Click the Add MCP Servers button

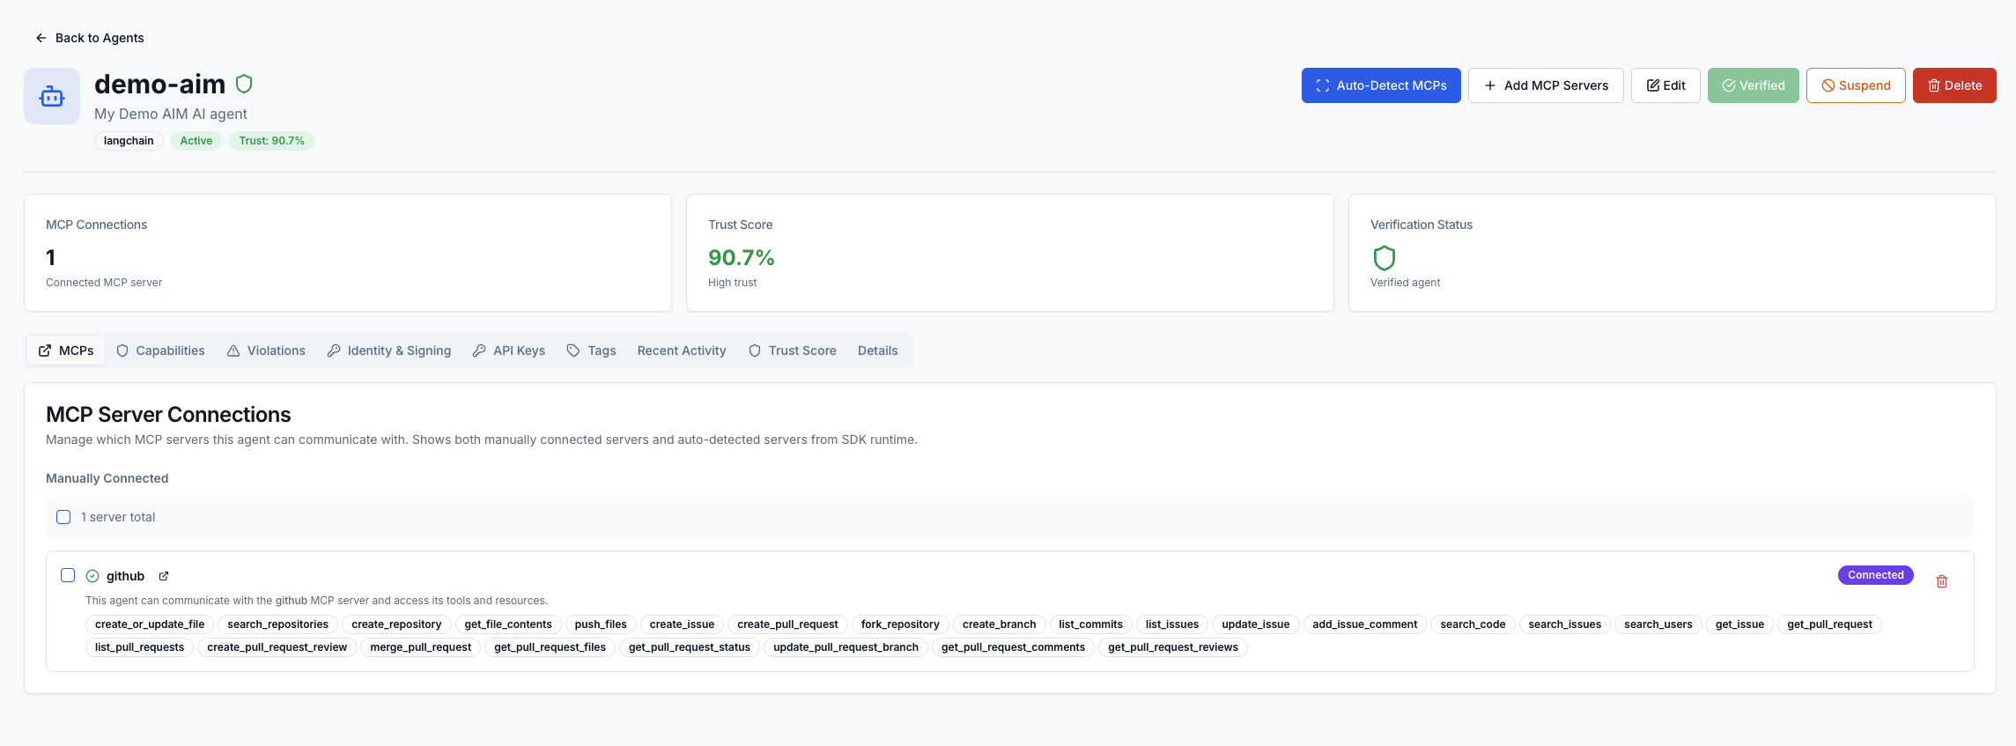point(1545,85)
